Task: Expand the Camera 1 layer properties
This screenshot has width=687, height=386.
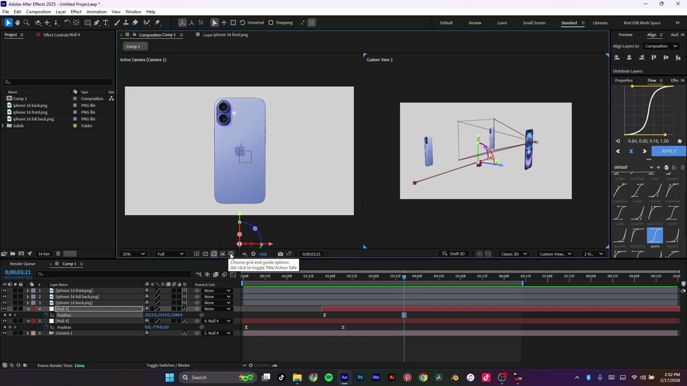Action: (27, 333)
